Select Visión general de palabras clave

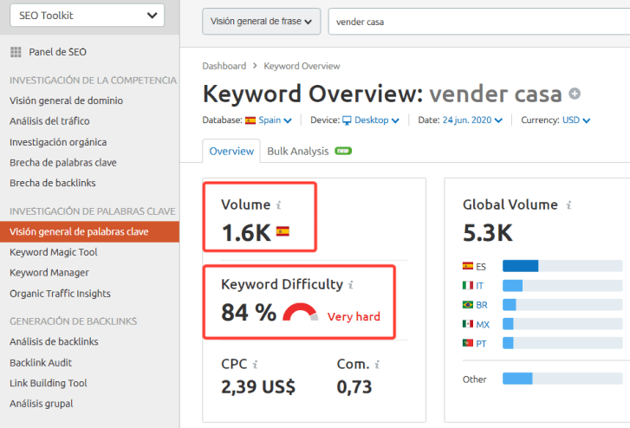coord(89,231)
